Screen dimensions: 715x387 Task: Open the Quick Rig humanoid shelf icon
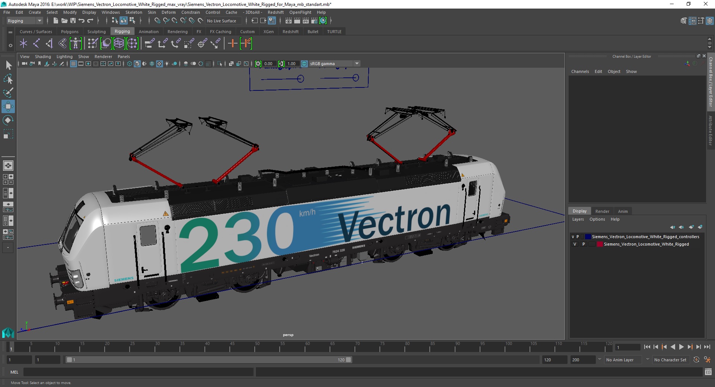coord(76,44)
